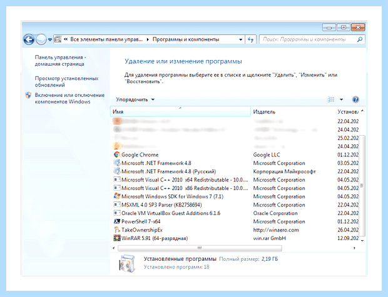Screen dimensions: 388x297
Task: Click horizontal scrollbar left arrow
Action: tap(114, 248)
